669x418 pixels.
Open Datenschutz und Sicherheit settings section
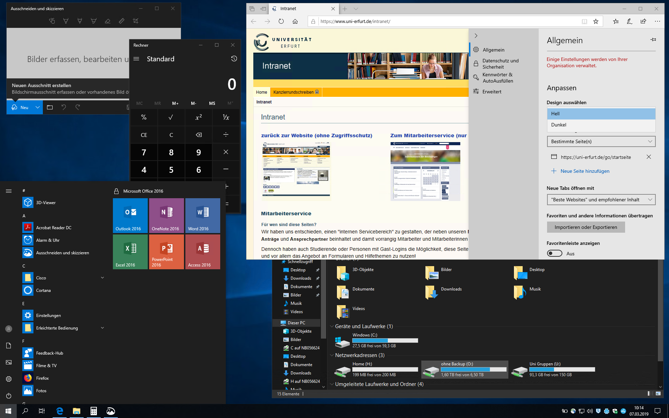click(x=500, y=64)
